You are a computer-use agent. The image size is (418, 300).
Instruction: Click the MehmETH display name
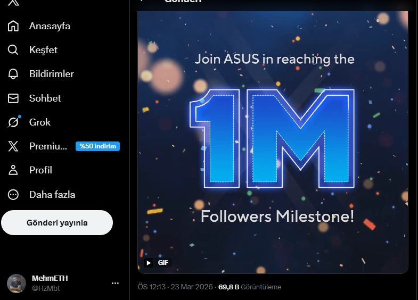coord(50,278)
